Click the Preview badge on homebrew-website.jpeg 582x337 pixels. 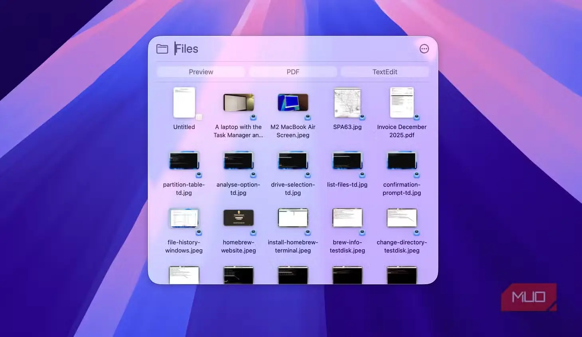tap(253, 232)
